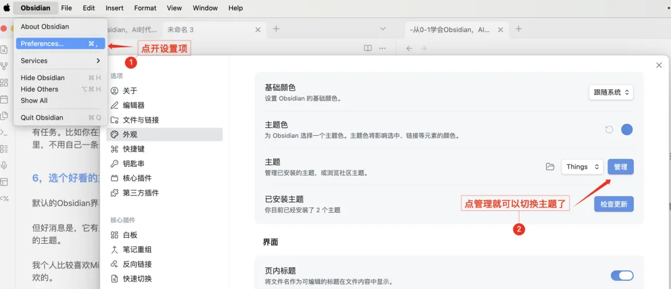Toggle reading view book icon
671x289 pixels.
coord(368,48)
